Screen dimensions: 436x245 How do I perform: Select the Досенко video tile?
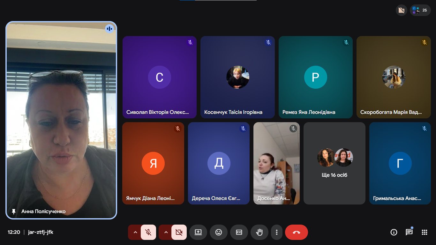tap(276, 163)
